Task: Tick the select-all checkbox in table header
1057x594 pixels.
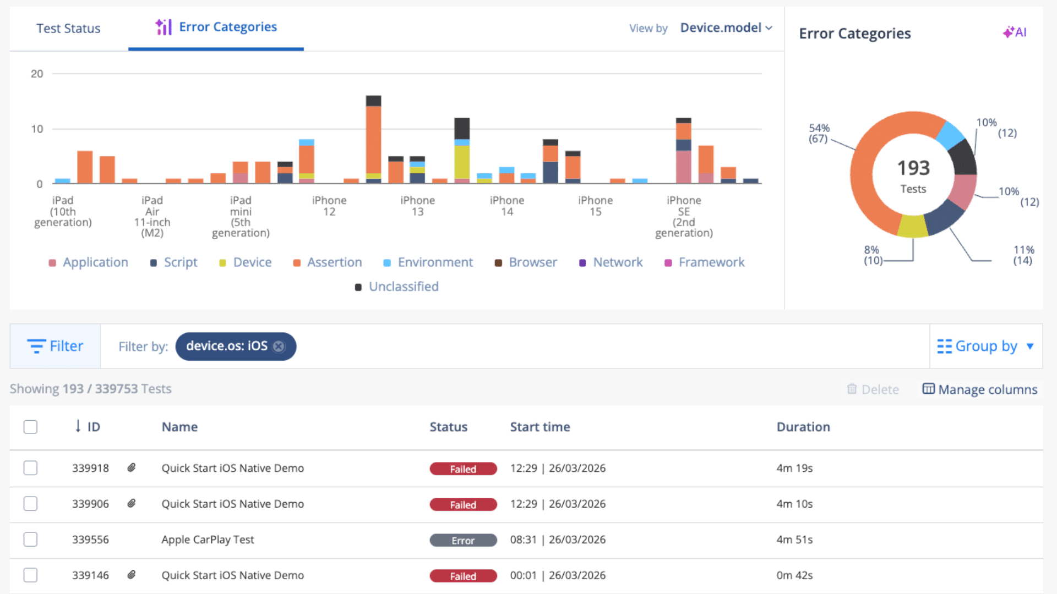Action: pyautogui.click(x=30, y=427)
